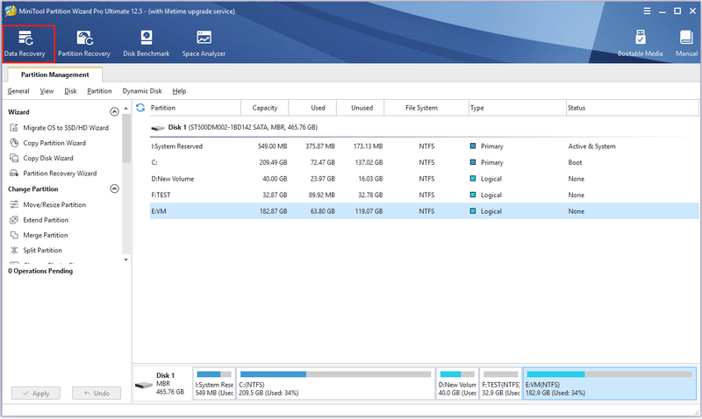The width and height of the screenshot is (702, 419).
Task: Click the Apply button
Action: [36, 393]
